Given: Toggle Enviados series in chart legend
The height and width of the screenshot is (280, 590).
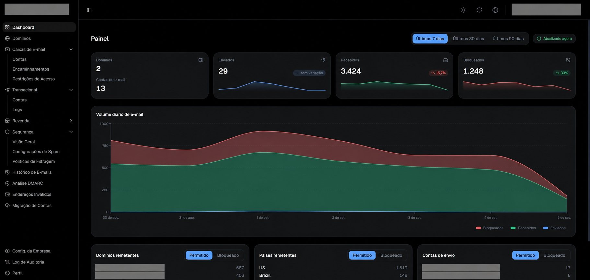Looking at the screenshot, I should (554, 228).
